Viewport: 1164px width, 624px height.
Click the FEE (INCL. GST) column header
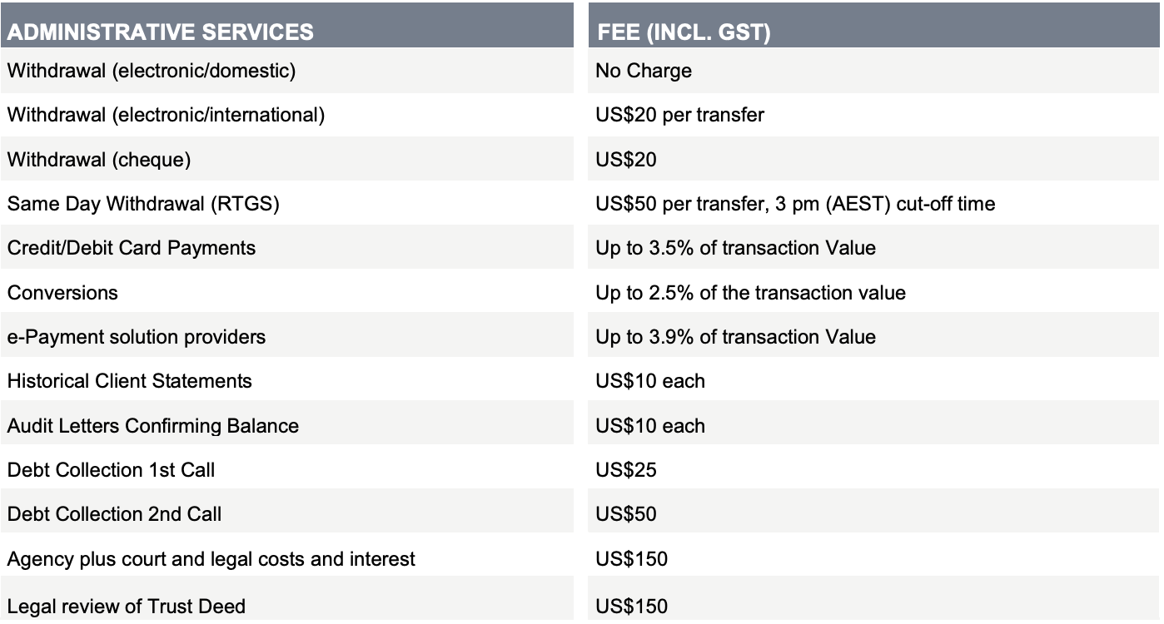[x=683, y=32]
